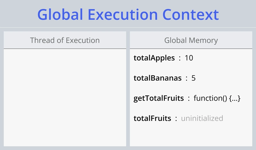Click the word Execution in title
Viewport: 256px width, 150px height.
pos(123,15)
